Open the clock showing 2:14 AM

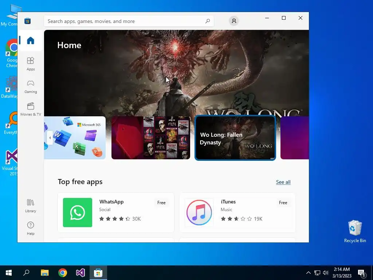[x=342, y=273]
